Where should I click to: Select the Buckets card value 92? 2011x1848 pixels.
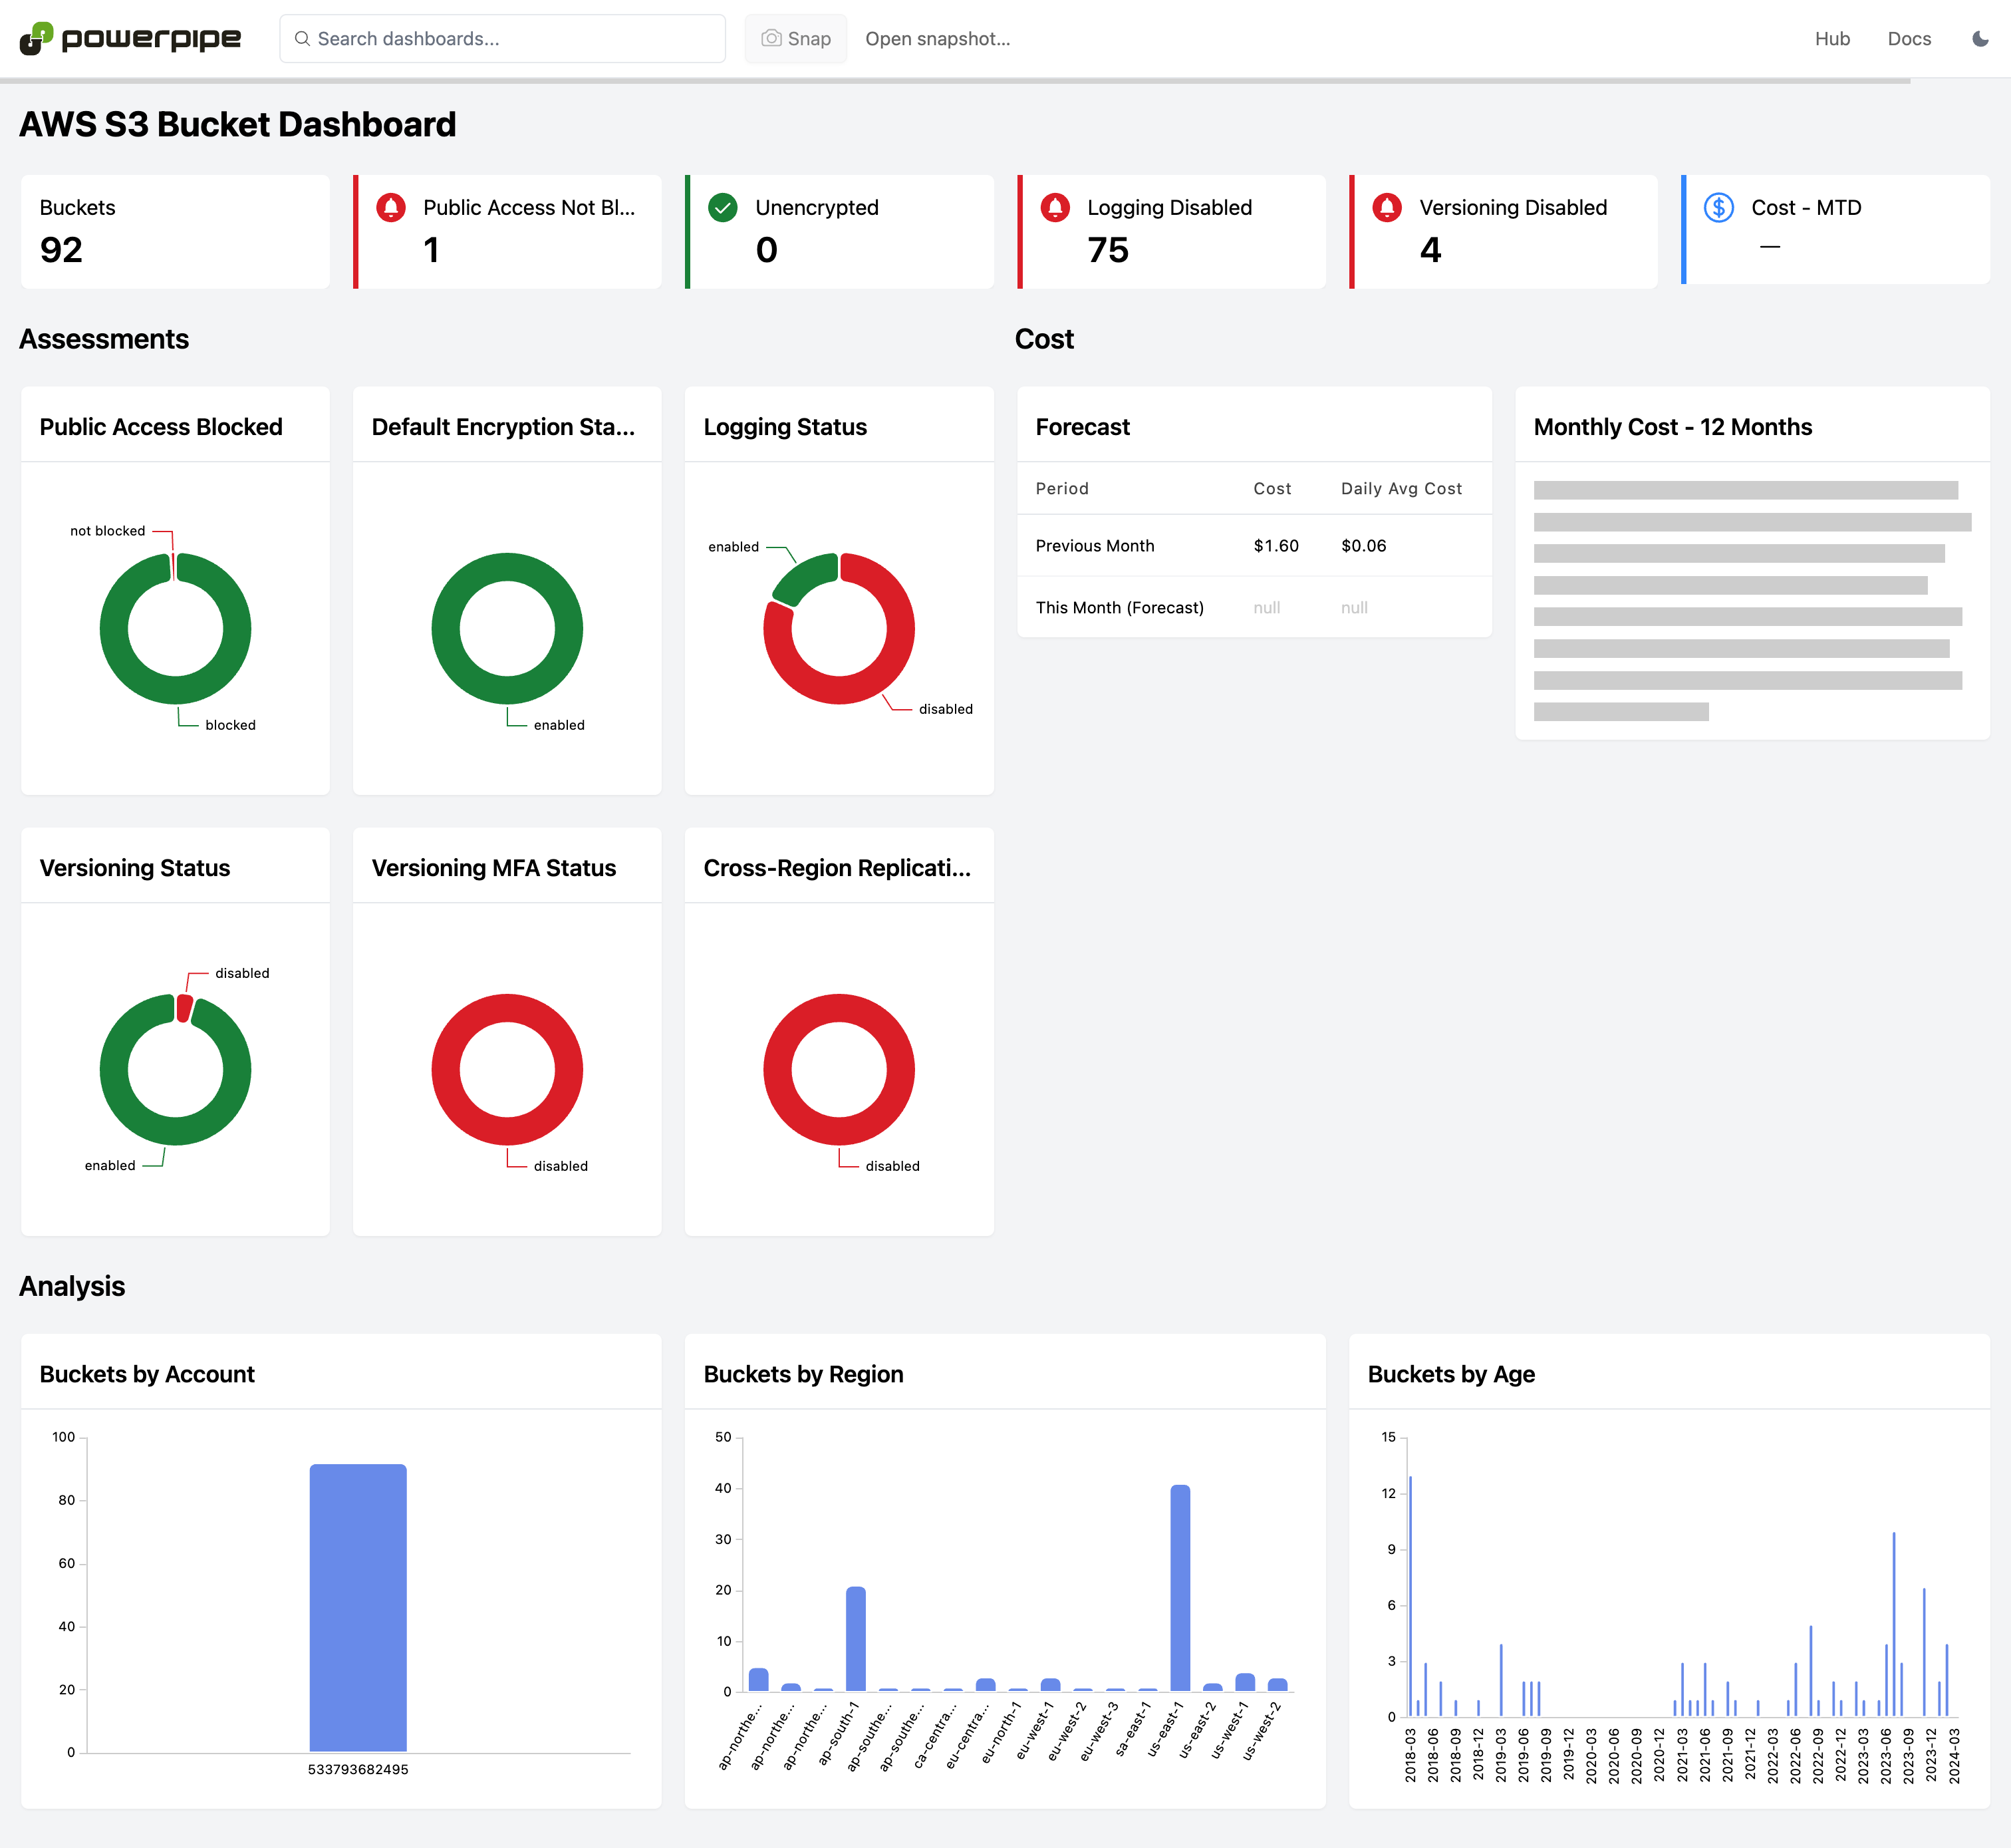coord(61,250)
